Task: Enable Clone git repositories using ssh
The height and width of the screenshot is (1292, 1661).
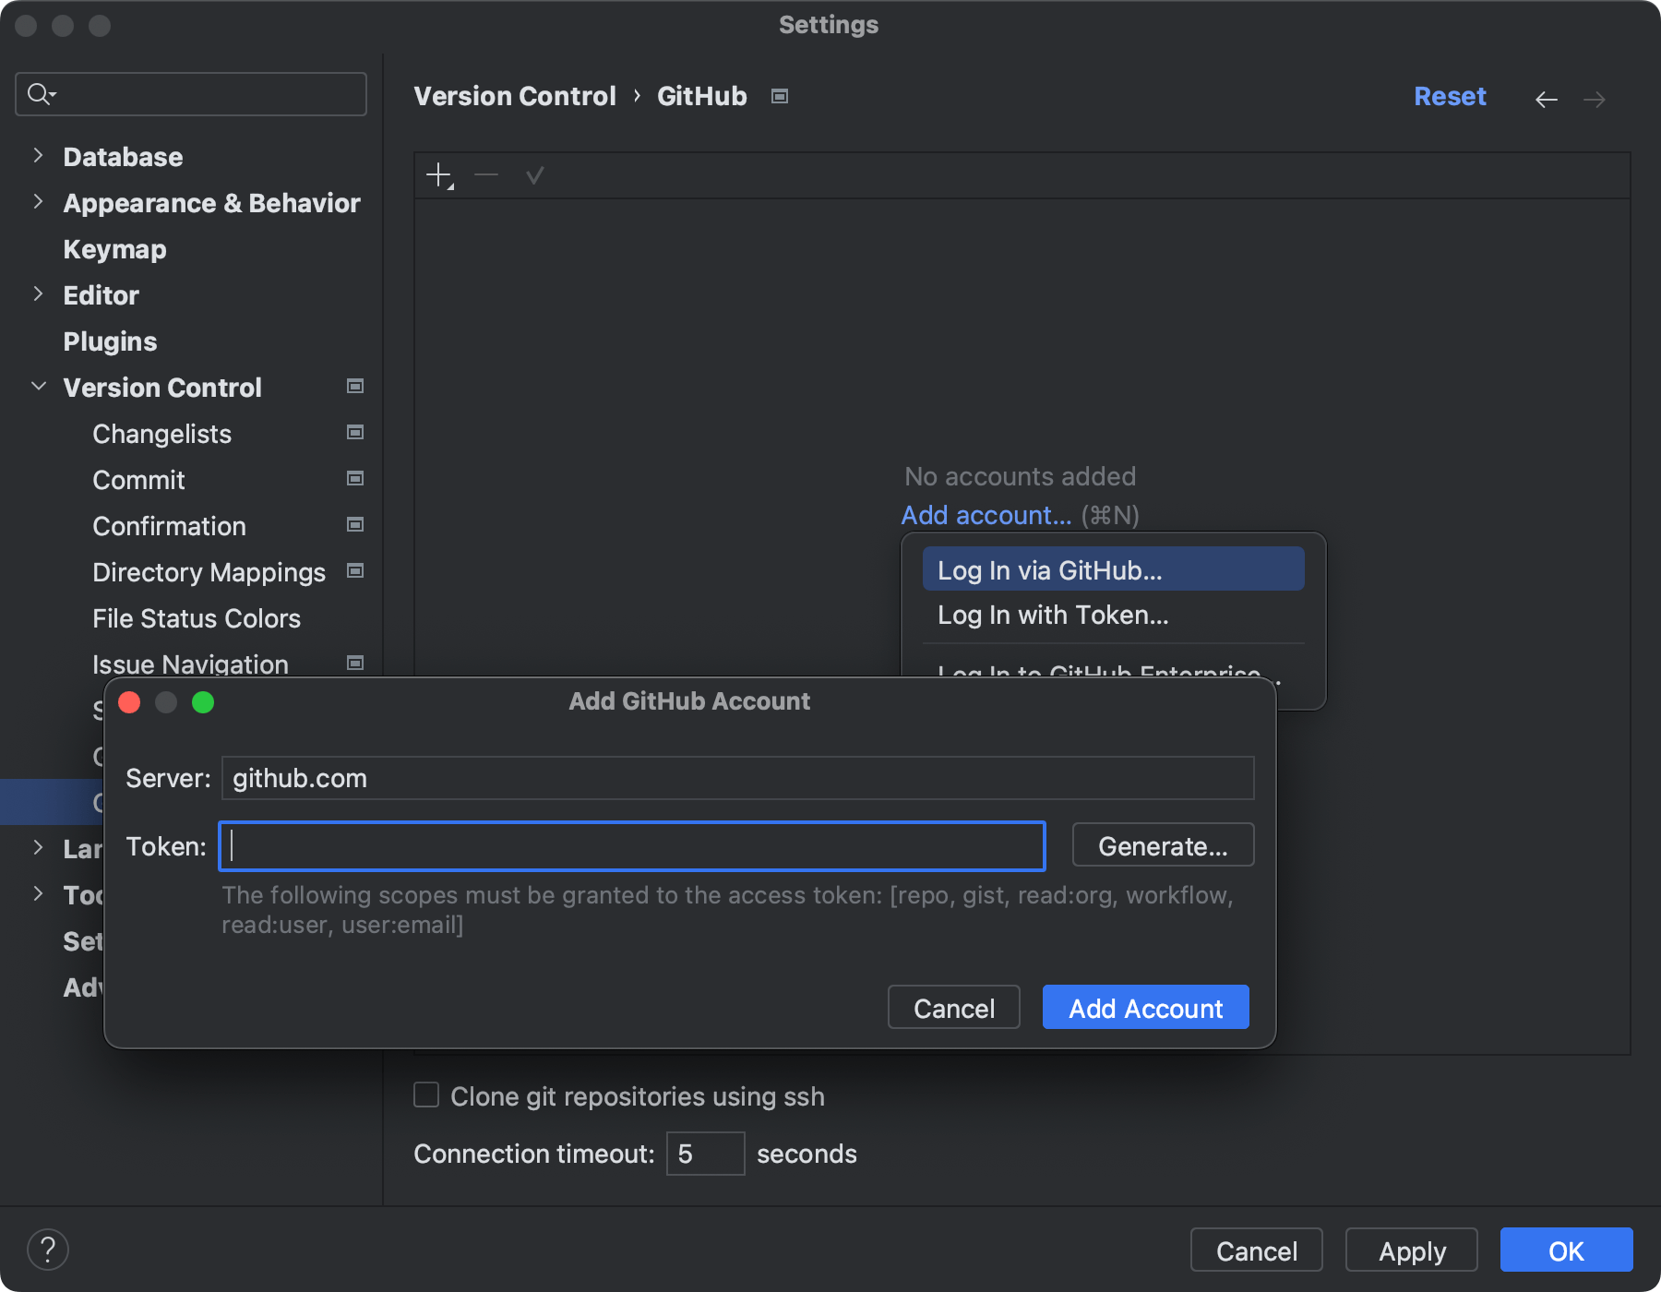Action: coord(425,1095)
